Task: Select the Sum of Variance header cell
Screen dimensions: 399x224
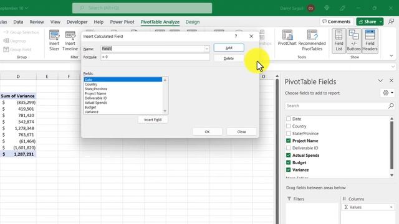Action: [x=18, y=96]
